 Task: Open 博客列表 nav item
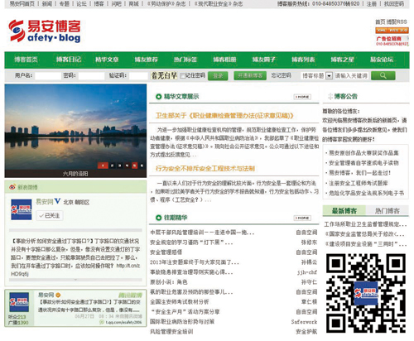[303, 60]
